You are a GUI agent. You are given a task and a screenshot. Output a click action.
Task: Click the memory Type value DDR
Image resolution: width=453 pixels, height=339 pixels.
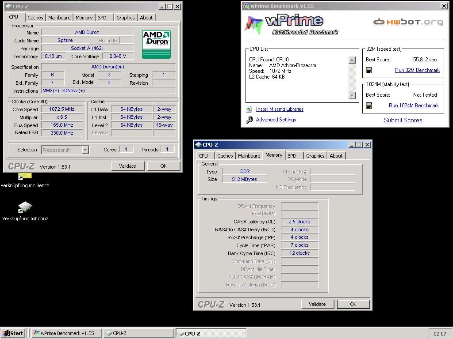tap(245, 171)
